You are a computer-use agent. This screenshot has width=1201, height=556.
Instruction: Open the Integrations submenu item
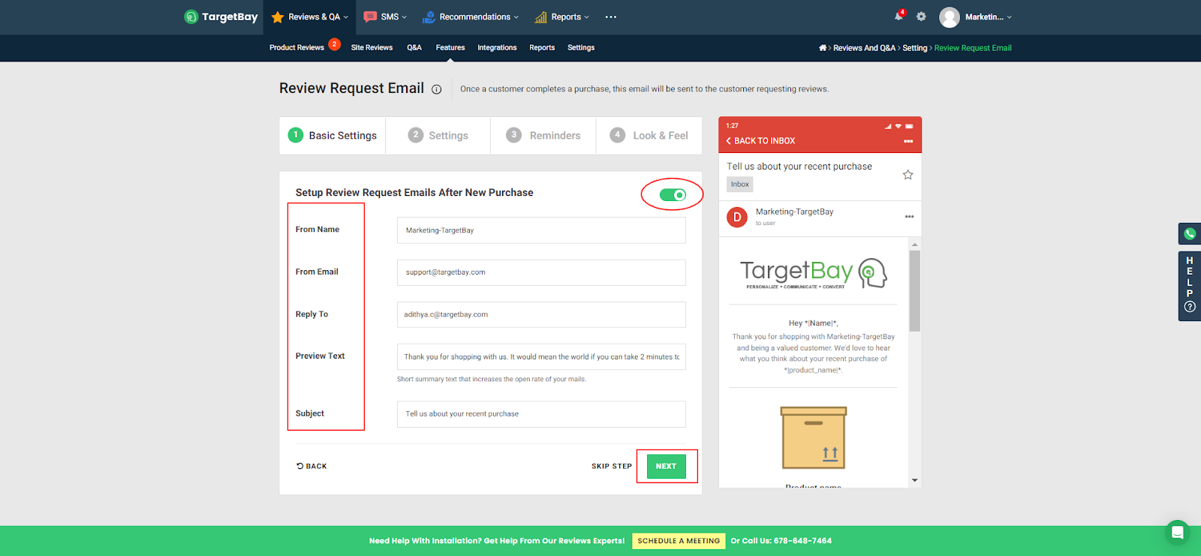click(497, 47)
